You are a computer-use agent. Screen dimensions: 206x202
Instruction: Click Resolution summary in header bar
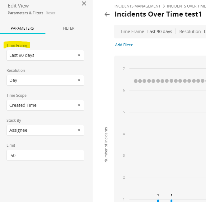click(x=192, y=32)
